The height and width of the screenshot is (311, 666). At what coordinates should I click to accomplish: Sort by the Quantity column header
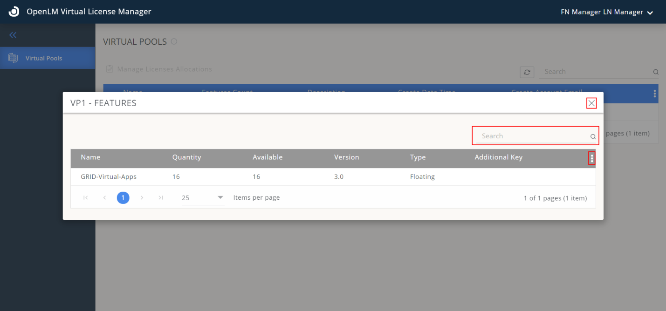coord(186,157)
